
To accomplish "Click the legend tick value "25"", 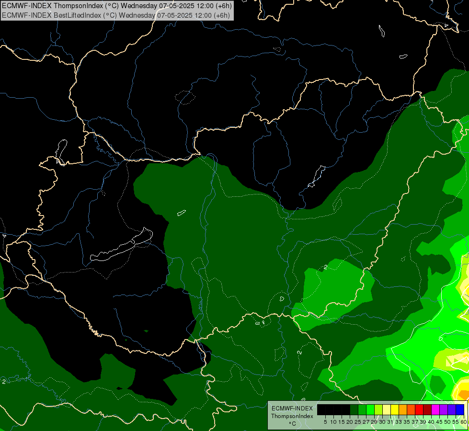I will tap(358, 422).
